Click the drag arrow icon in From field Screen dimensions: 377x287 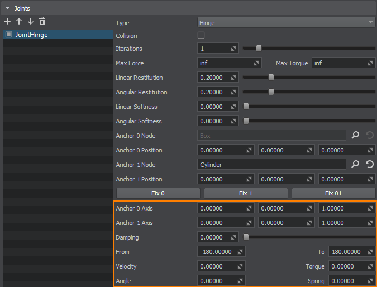240,252
